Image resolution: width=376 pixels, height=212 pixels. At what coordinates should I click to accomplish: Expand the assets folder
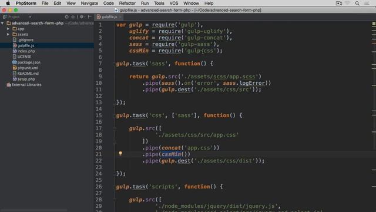tap(8, 34)
